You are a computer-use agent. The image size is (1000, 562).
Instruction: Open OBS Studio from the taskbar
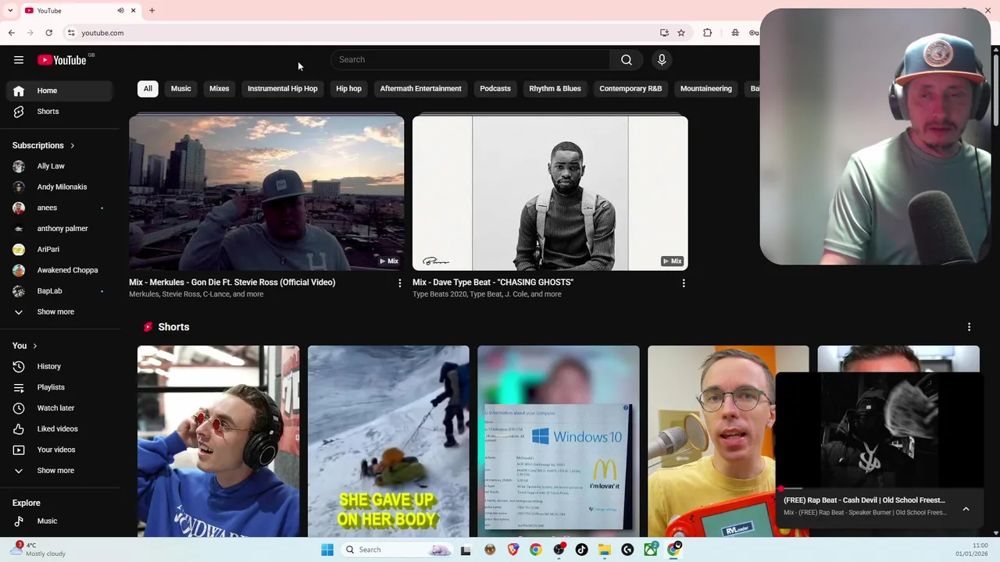pyautogui.click(x=559, y=550)
